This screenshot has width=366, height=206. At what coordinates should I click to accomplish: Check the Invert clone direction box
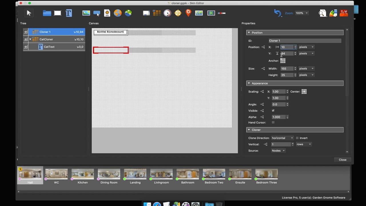pos(297,138)
